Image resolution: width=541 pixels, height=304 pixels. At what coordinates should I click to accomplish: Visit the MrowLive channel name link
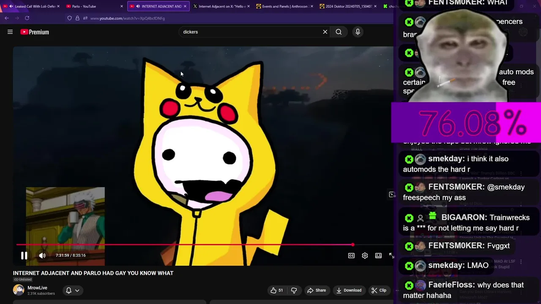pos(37,288)
